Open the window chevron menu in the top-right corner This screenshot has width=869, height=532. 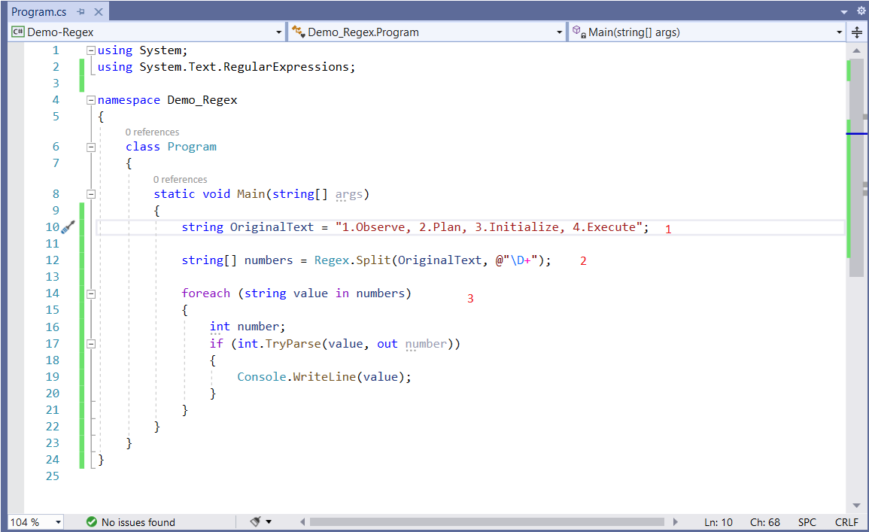tap(846, 11)
